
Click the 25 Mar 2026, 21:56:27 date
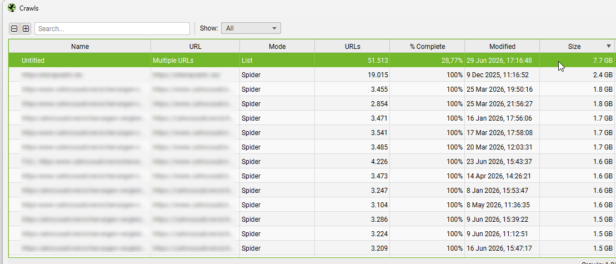(x=499, y=104)
